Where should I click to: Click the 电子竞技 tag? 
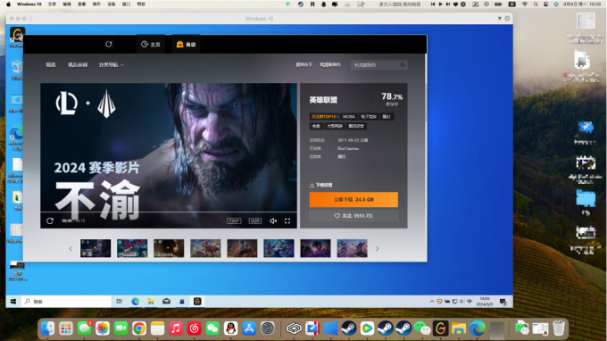tap(369, 116)
